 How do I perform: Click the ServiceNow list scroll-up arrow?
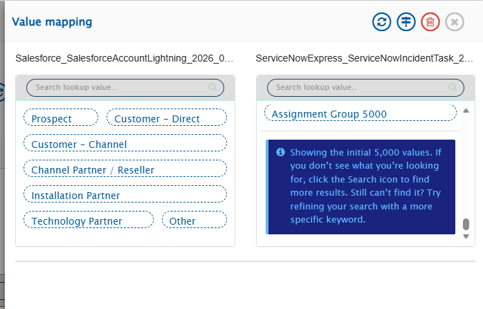point(466,111)
